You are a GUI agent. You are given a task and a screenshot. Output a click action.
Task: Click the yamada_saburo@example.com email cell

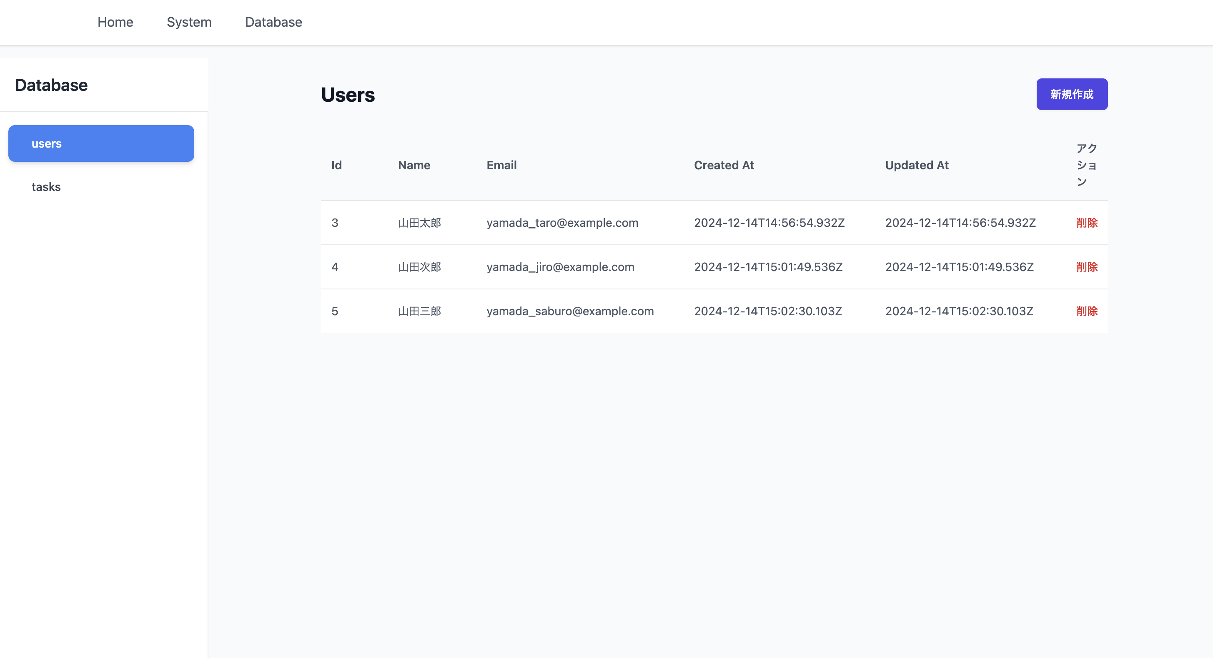[570, 311]
